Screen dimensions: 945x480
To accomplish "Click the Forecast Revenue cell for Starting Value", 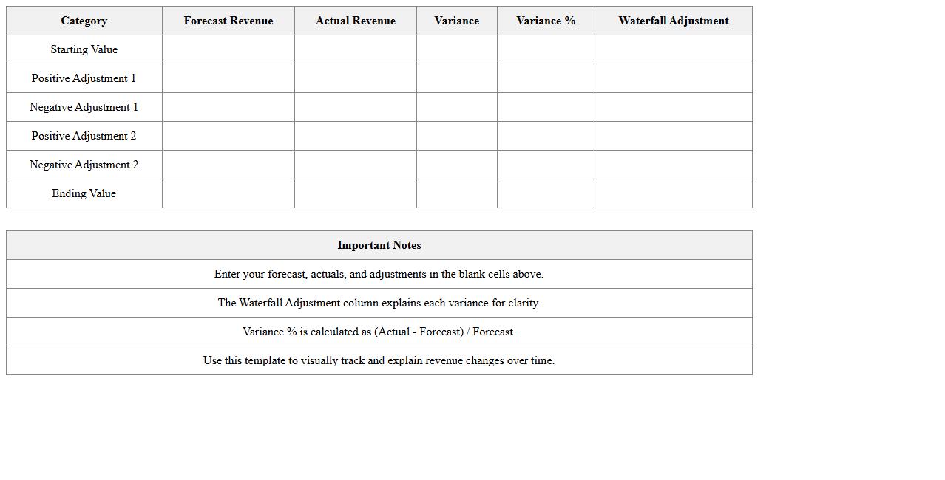I will click(x=228, y=49).
